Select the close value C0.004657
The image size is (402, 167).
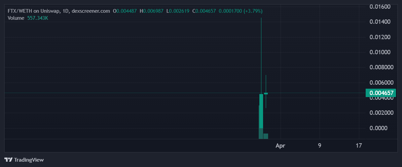(204, 11)
